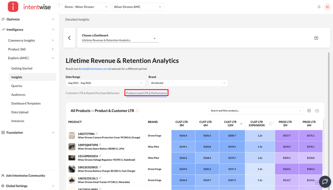Screen dimensions: 333x190
Task: Click Voltage Regulator VR390 product thumbnail
Action: [72, 158]
